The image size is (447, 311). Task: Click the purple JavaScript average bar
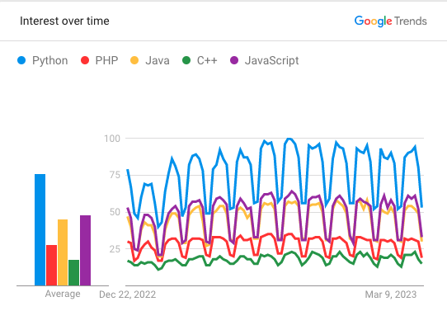click(x=85, y=250)
